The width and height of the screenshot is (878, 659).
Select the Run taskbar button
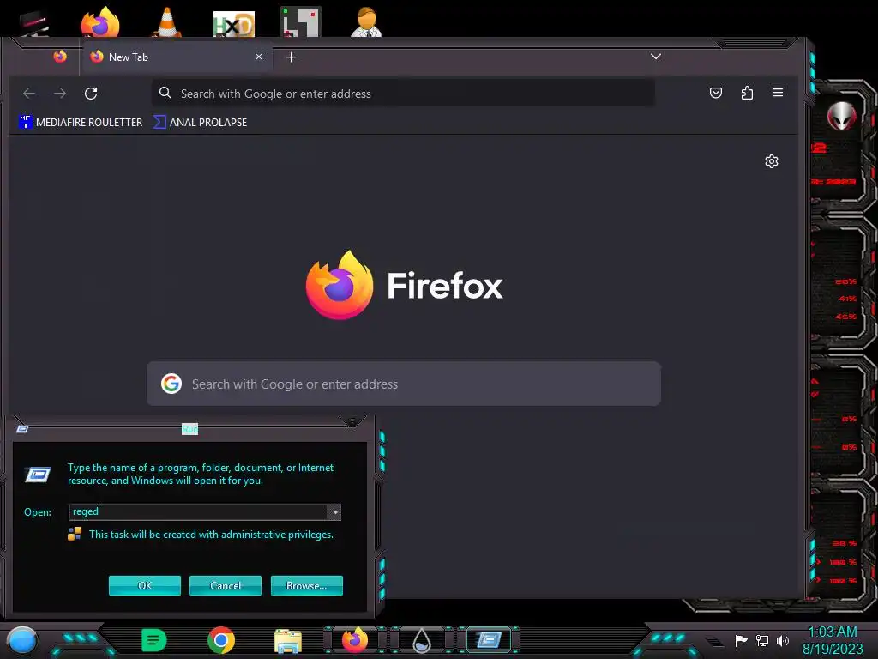(x=488, y=640)
